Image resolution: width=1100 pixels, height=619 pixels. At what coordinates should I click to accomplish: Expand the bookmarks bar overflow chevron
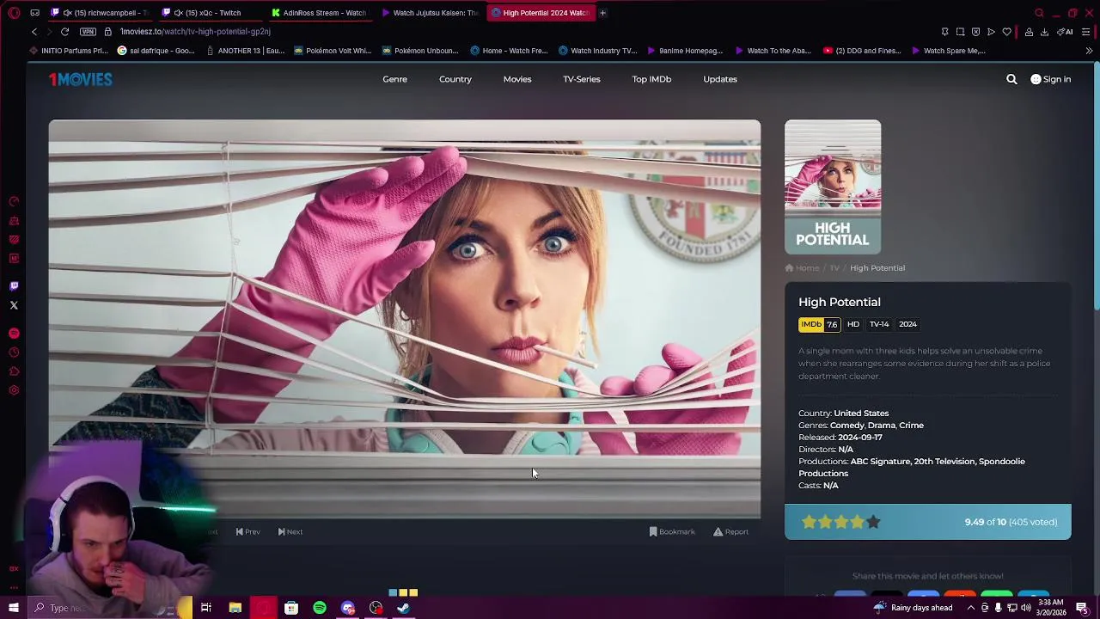(x=1089, y=51)
